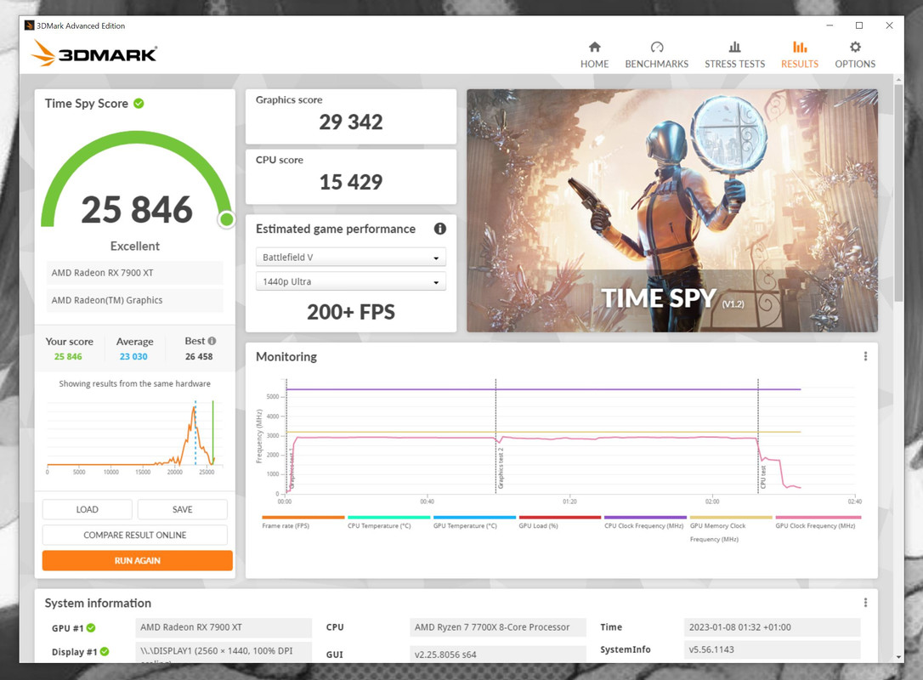The width and height of the screenshot is (923, 680).
Task: Click the GPU #1 green check icon
Action: click(91, 627)
